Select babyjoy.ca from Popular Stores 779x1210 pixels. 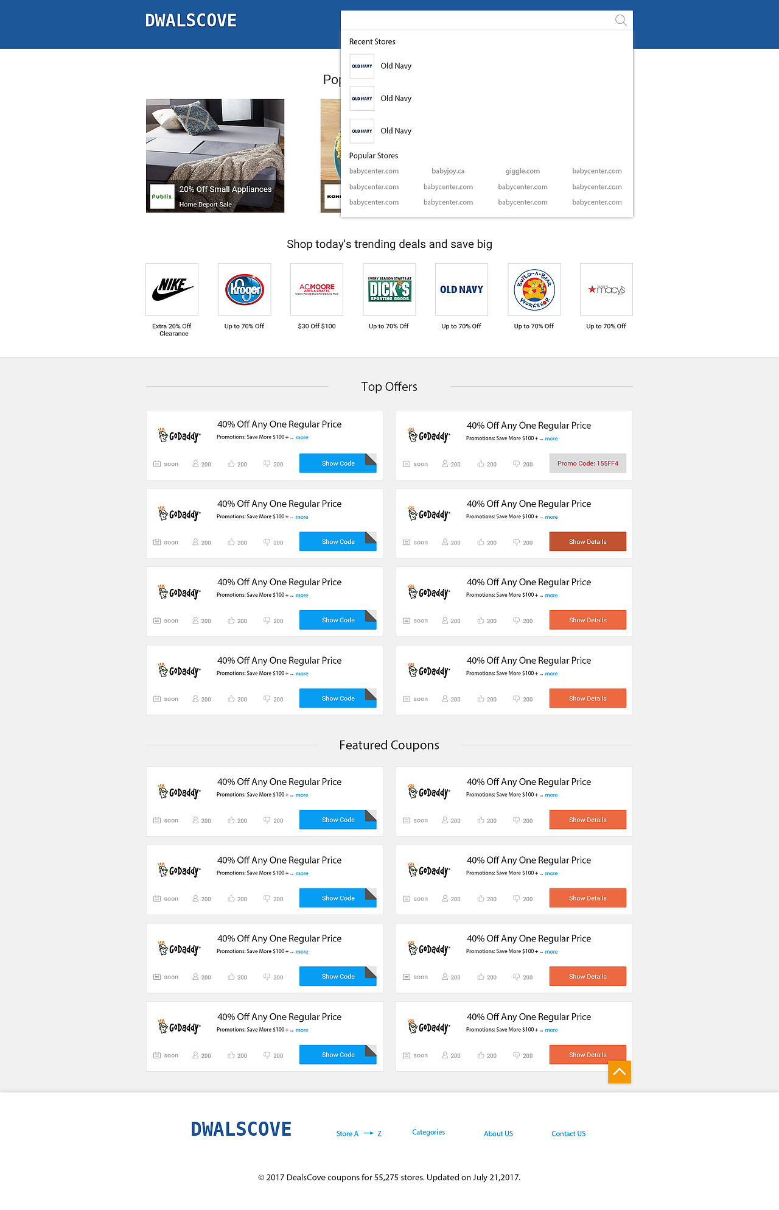448,171
